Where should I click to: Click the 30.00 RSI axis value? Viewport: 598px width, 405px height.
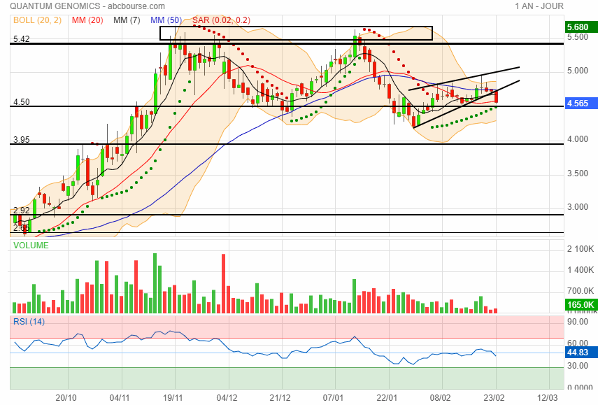click(x=578, y=366)
